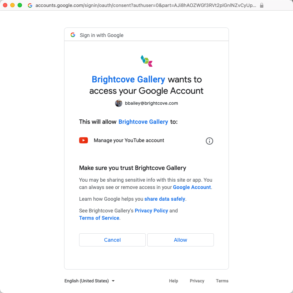Click the lock icon in the address bar
293x293 pixels.
(x=262, y=5)
